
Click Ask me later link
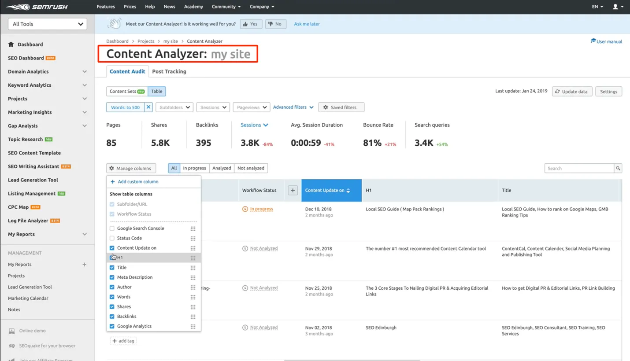[307, 24]
